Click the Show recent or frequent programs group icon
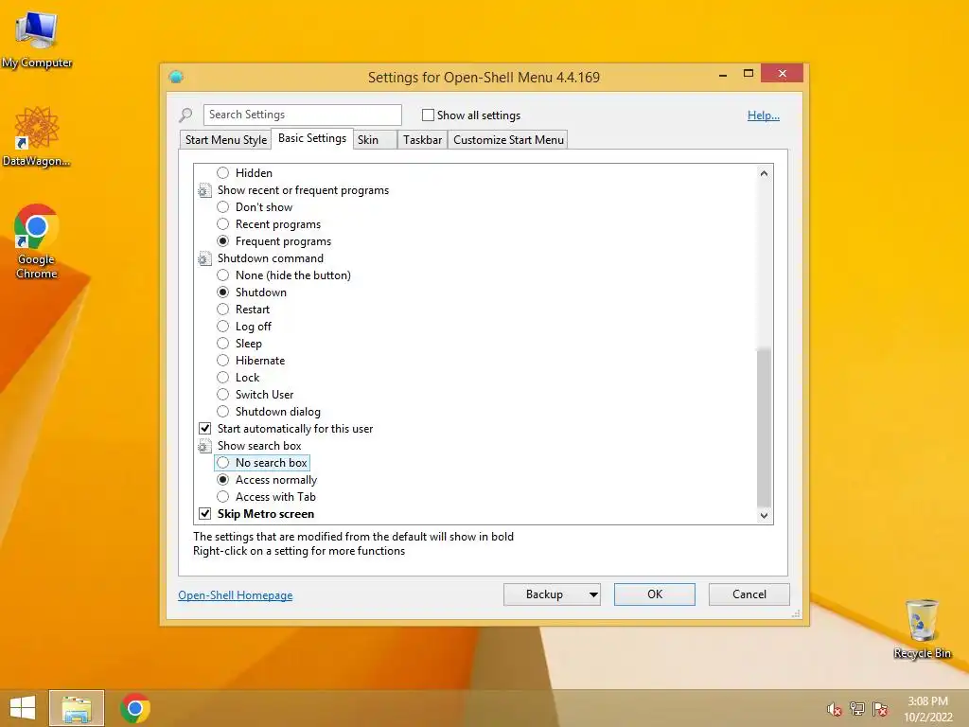 pos(204,190)
